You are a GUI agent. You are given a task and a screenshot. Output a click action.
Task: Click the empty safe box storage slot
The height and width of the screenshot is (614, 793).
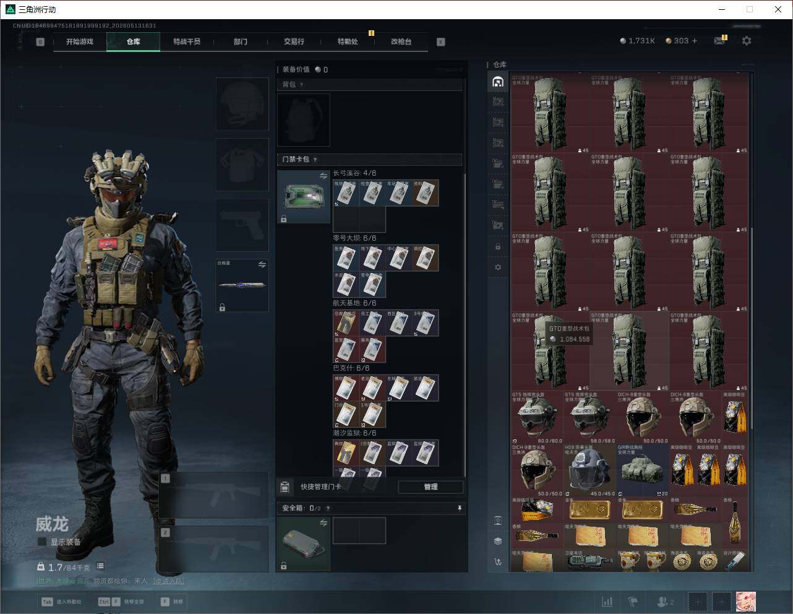click(x=359, y=530)
